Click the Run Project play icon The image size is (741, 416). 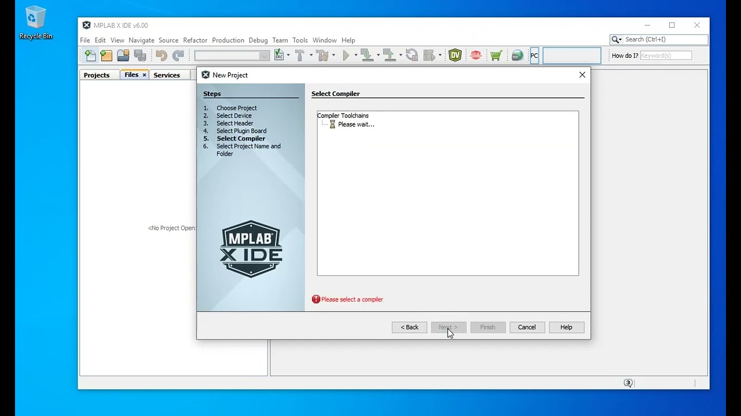click(346, 55)
